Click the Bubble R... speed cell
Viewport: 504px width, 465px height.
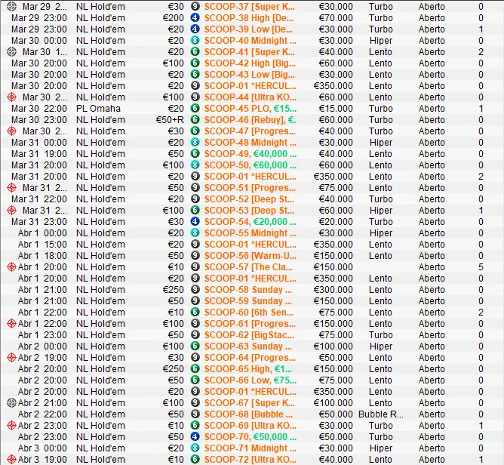380,414
